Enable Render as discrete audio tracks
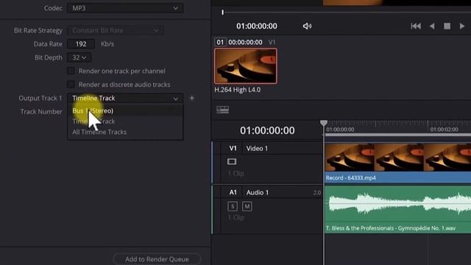 click(71, 85)
